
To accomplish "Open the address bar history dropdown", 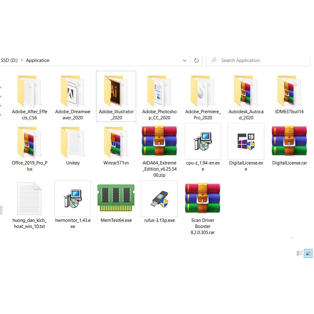I will tap(185, 60).
